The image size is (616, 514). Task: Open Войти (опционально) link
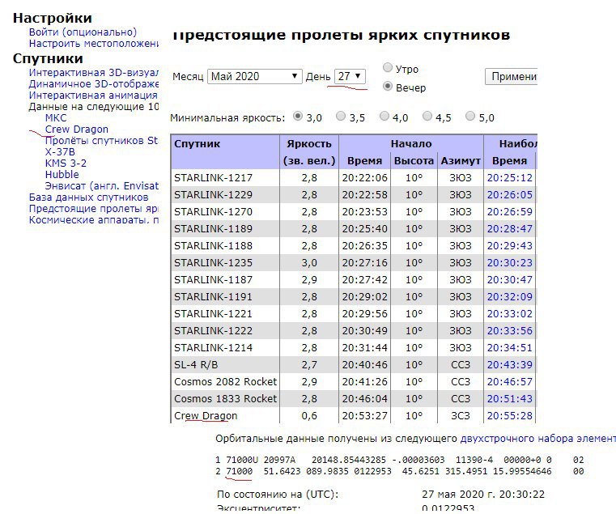coord(83,32)
